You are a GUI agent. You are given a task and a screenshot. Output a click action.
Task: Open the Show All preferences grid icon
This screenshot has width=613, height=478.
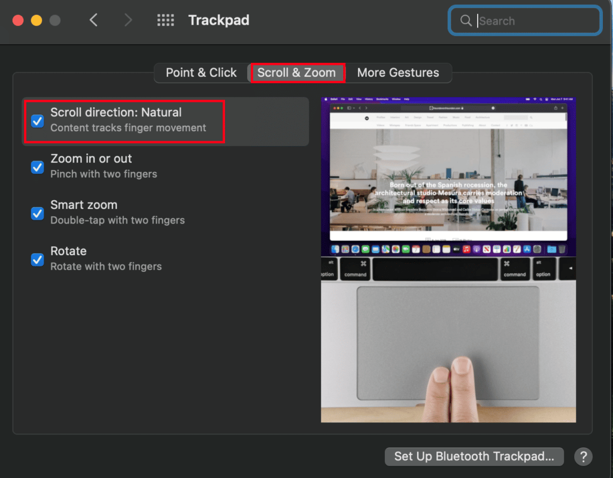pos(166,19)
